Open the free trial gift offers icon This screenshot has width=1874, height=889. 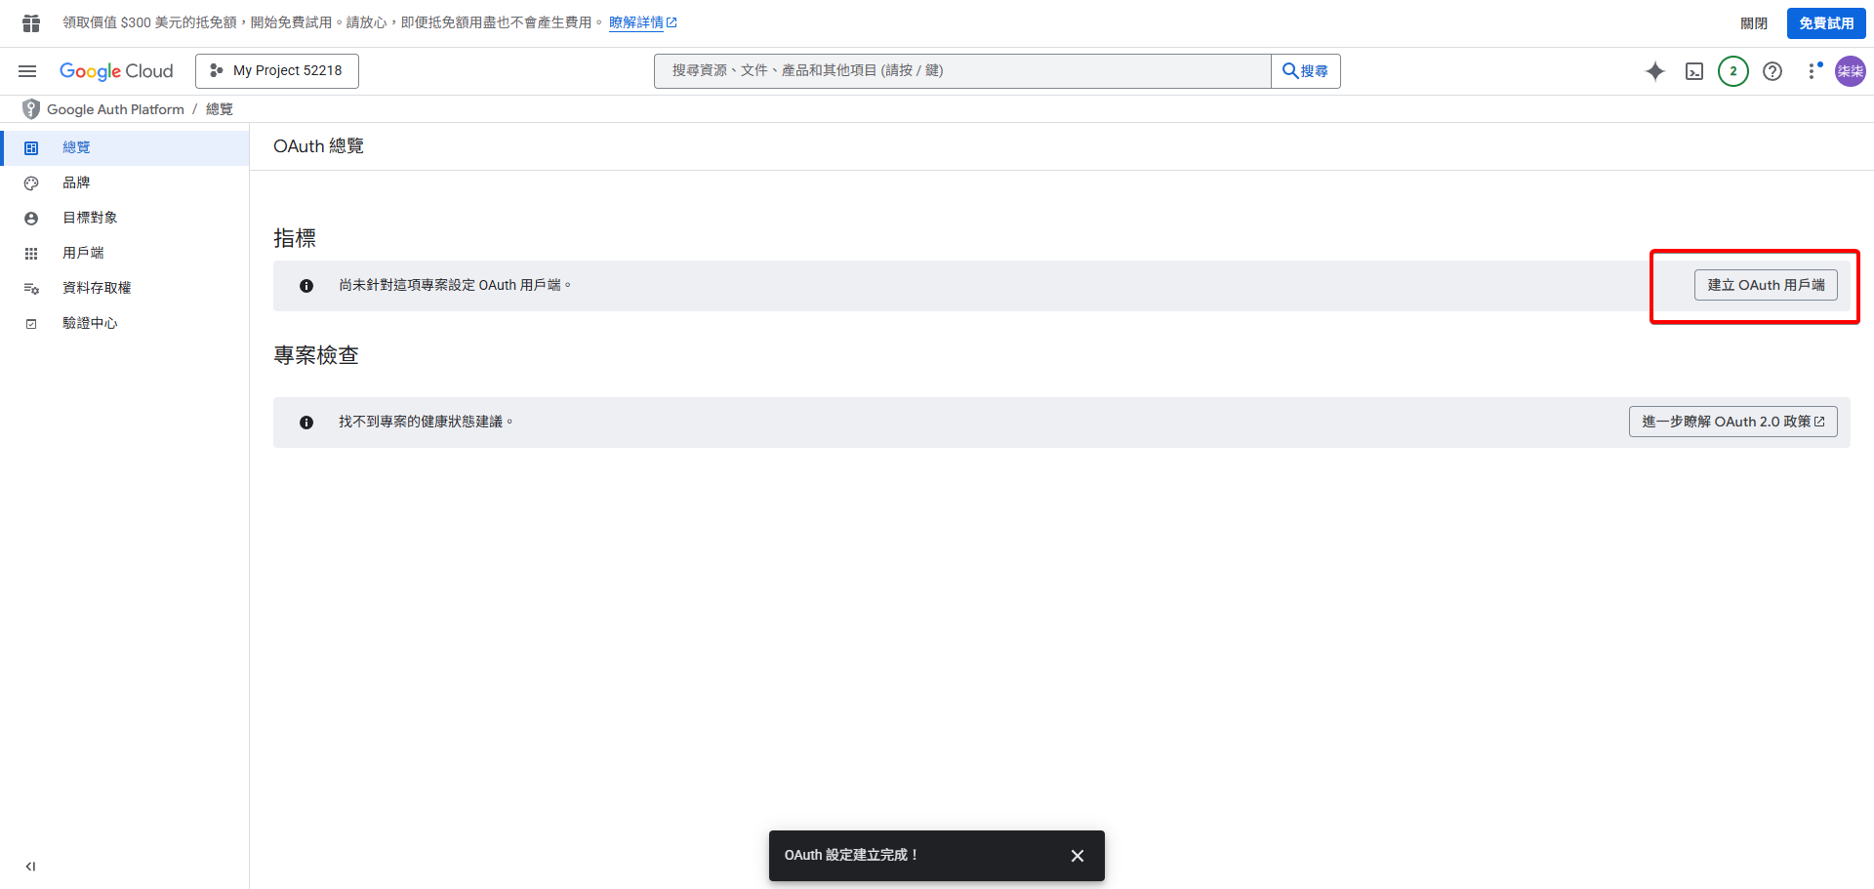29,21
